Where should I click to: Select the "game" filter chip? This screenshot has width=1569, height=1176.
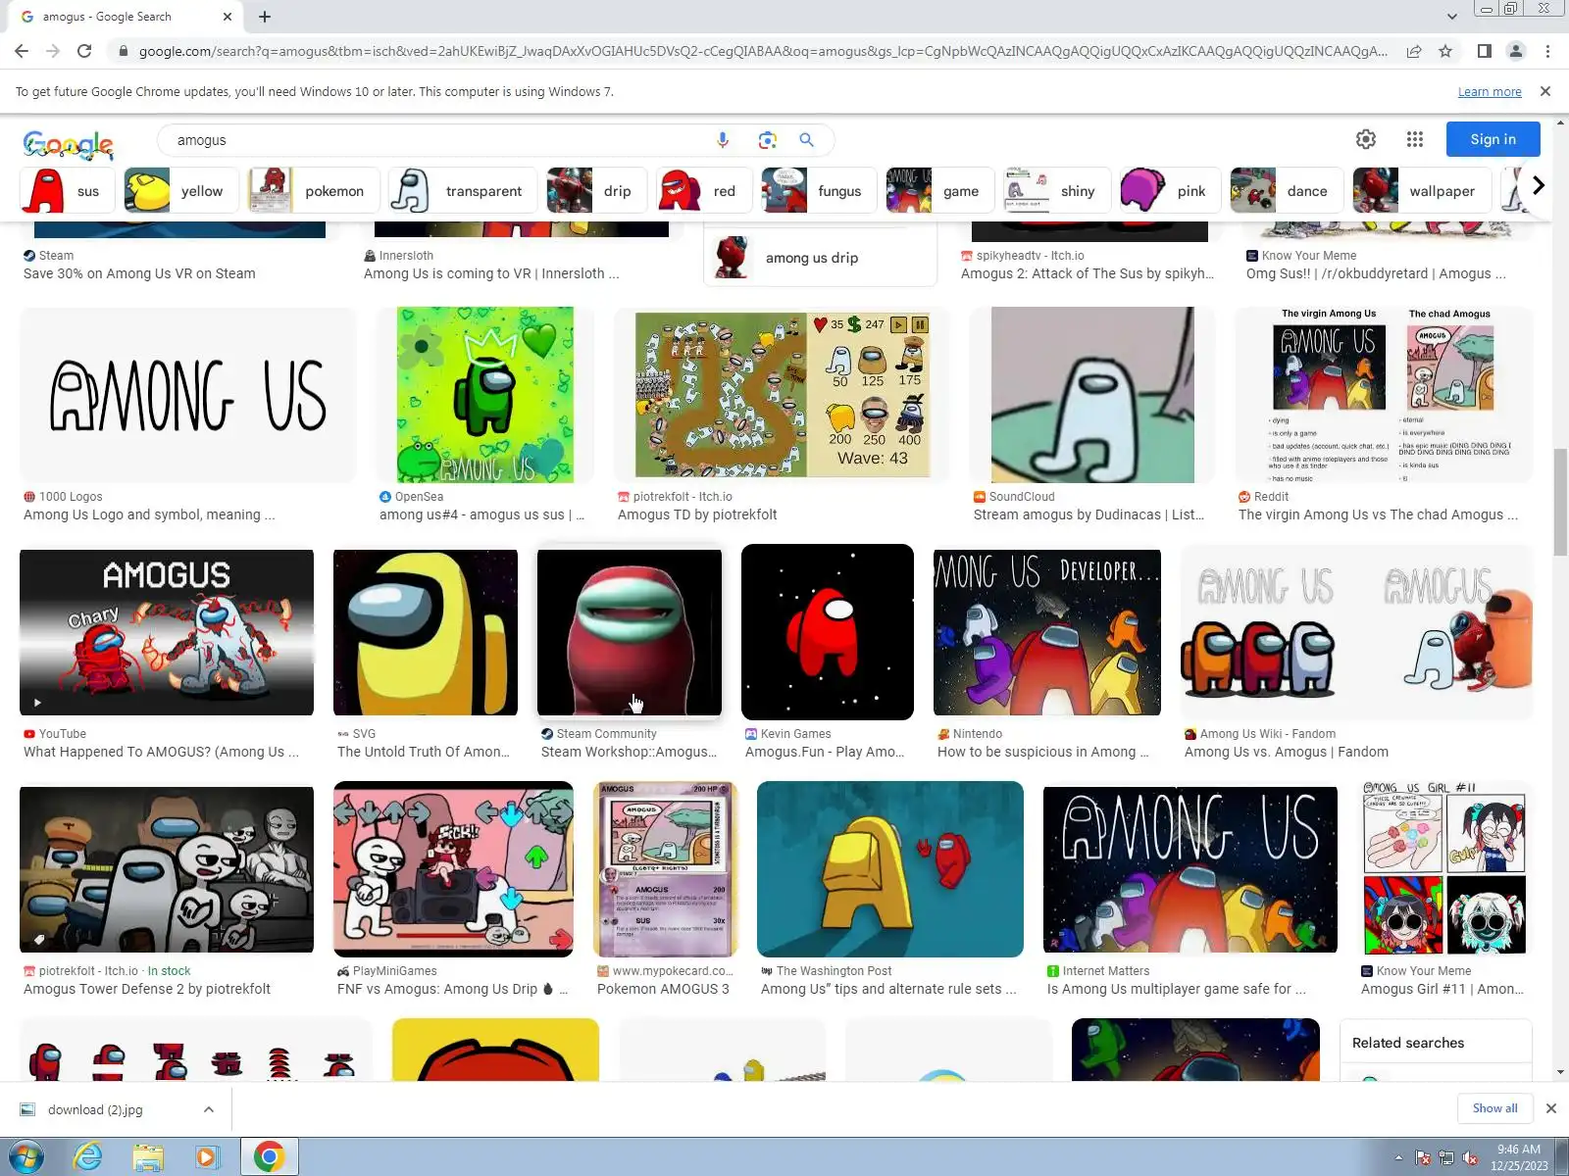[x=939, y=191]
